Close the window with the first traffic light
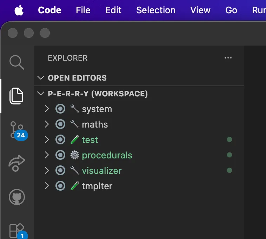266x239 pixels. tap(13, 33)
